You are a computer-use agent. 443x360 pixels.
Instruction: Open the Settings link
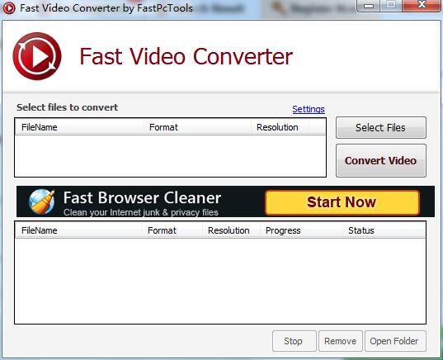[309, 109]
